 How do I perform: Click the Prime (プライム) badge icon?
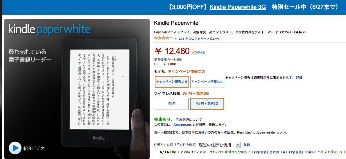198,53
